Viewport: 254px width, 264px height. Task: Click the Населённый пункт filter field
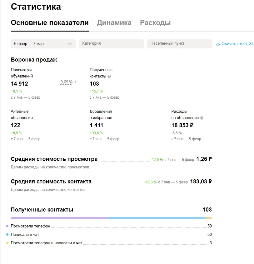pos(179,44)
